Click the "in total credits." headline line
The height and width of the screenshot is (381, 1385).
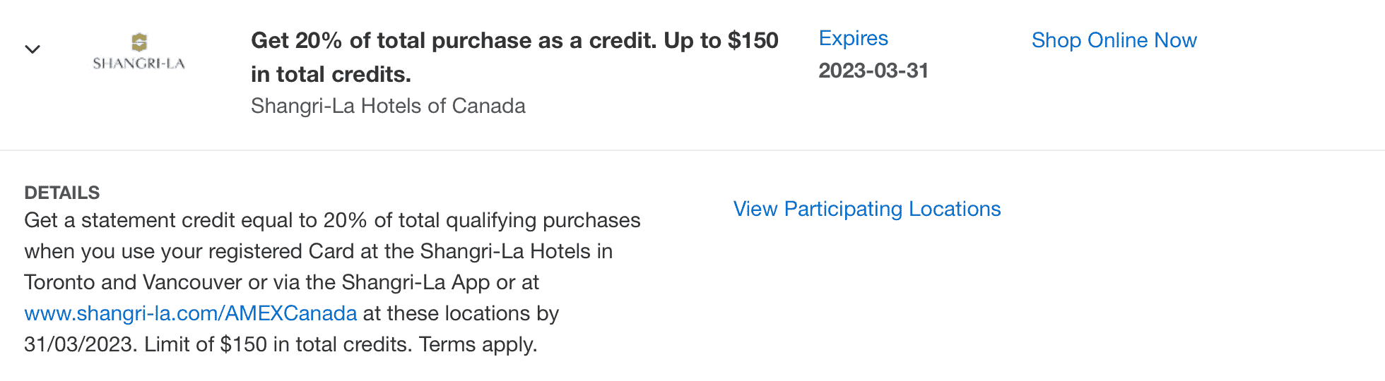(x=331, y=74)
